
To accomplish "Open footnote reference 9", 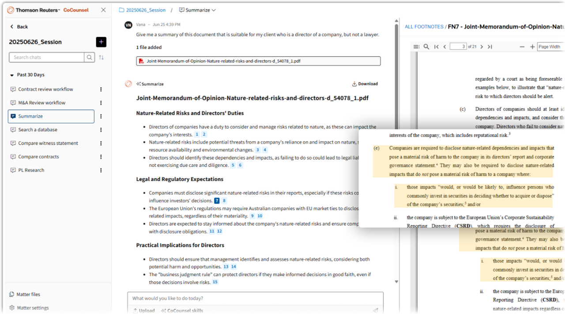I will click(252, 216).
